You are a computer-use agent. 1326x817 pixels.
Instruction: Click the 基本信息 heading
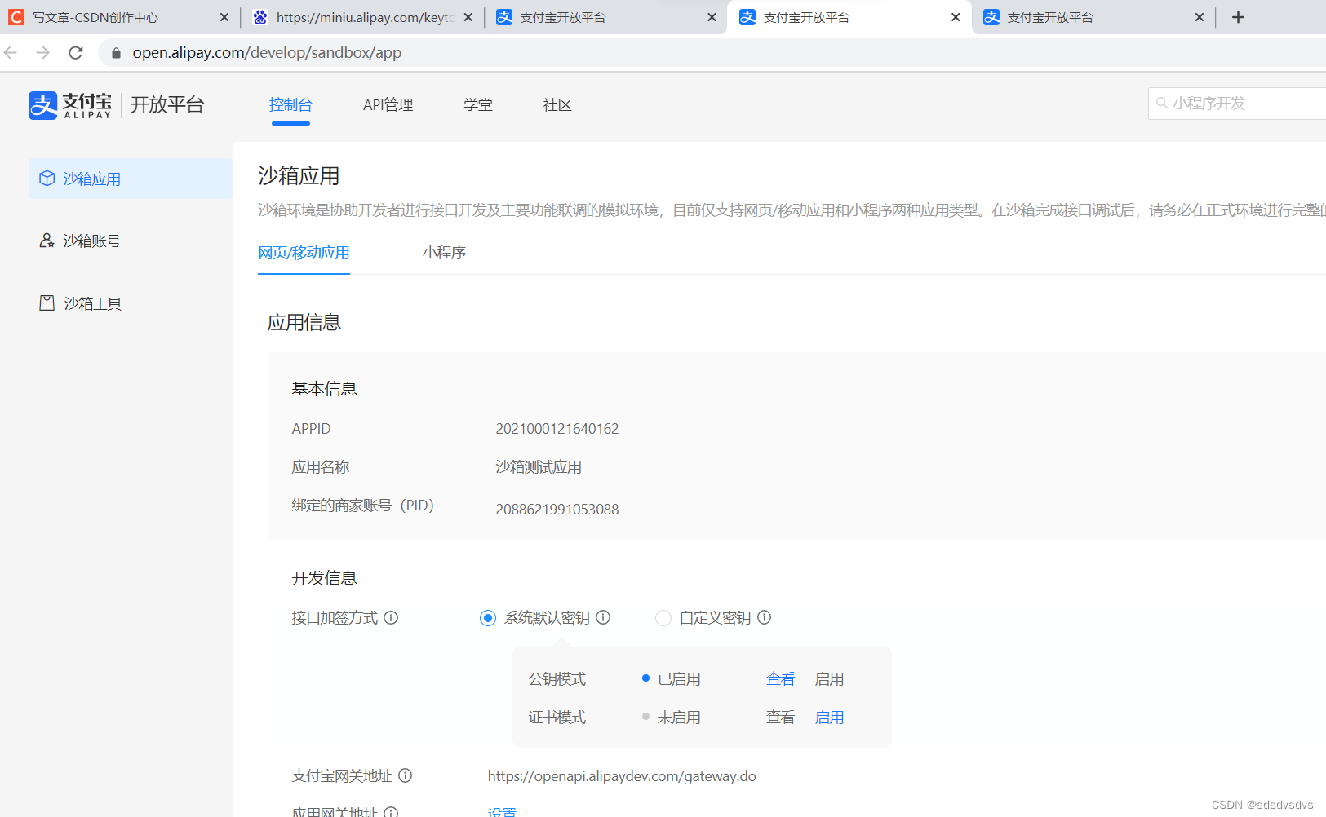point(324,389)
